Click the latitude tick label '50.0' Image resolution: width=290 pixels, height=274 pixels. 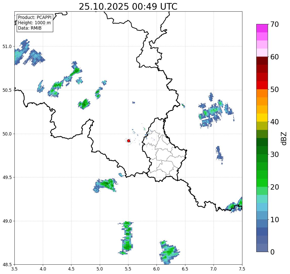7,134
